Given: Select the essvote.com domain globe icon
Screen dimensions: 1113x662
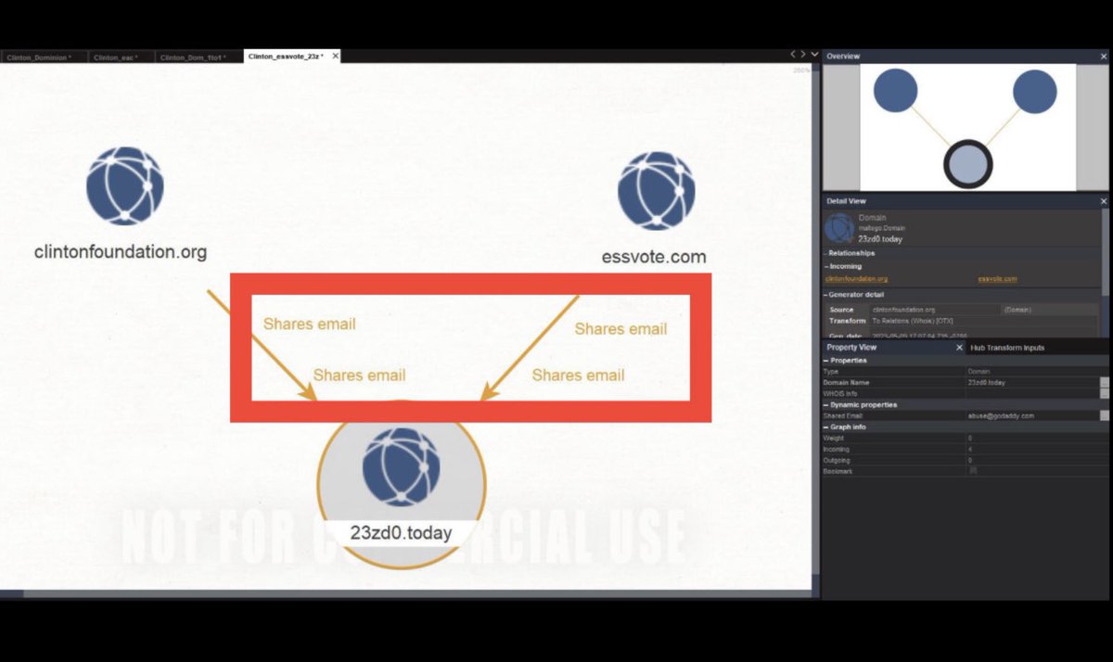Looking at the screenshot, I should [657, 191].
